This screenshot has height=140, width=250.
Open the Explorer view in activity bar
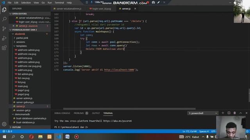point(4,10)
